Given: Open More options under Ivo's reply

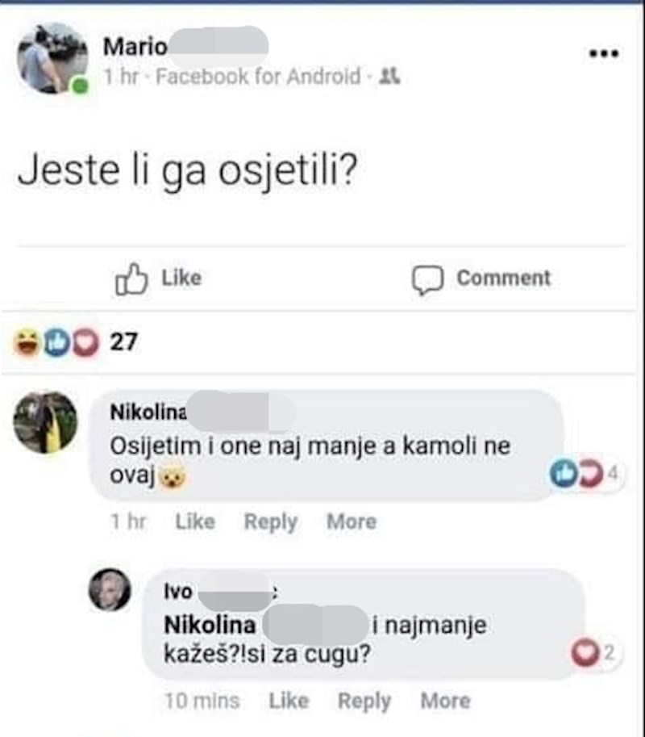Looking at the screenshot, I should tap(445, 701).
